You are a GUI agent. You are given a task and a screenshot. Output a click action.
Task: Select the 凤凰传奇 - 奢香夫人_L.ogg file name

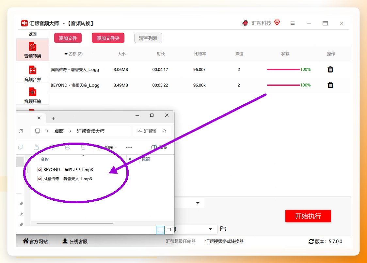75,70
